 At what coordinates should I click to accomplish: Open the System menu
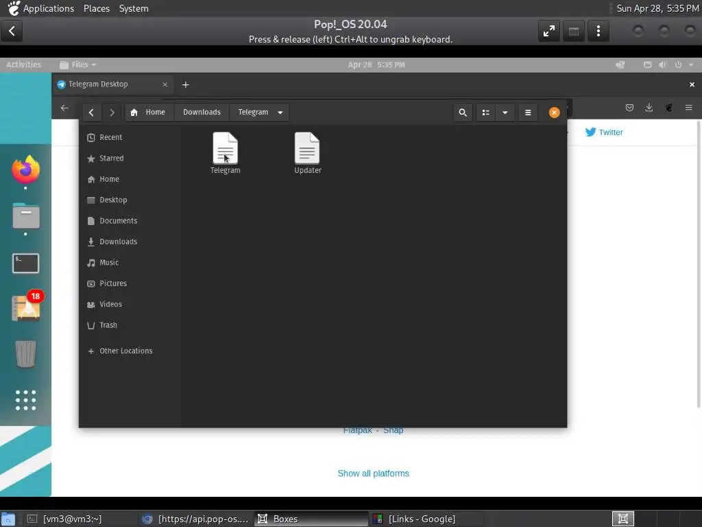[134, 8]
